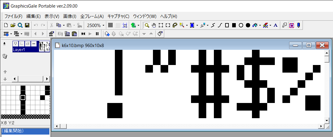This screenshot has height=137, width=333.
Task: Select the straight Line tool
Action: [x=213, y=26]
